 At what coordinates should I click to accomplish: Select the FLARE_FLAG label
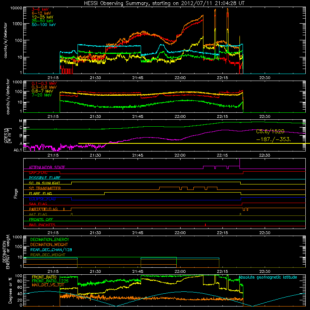(40, 193)
